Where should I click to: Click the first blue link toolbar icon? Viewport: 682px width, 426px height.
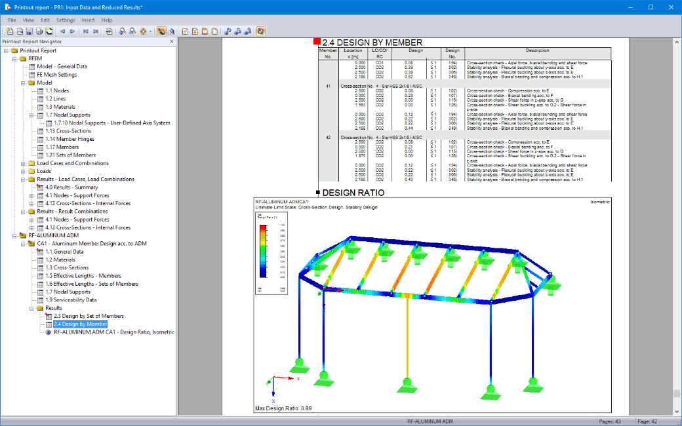[228, 31]
